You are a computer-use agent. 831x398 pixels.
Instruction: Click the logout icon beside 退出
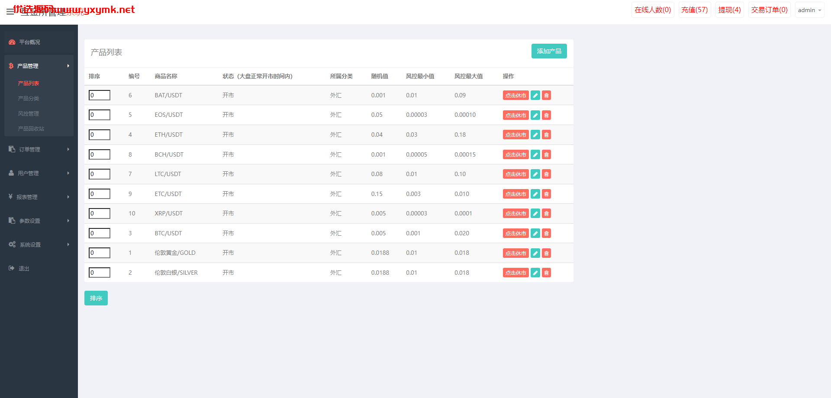(x=12, y=268)
